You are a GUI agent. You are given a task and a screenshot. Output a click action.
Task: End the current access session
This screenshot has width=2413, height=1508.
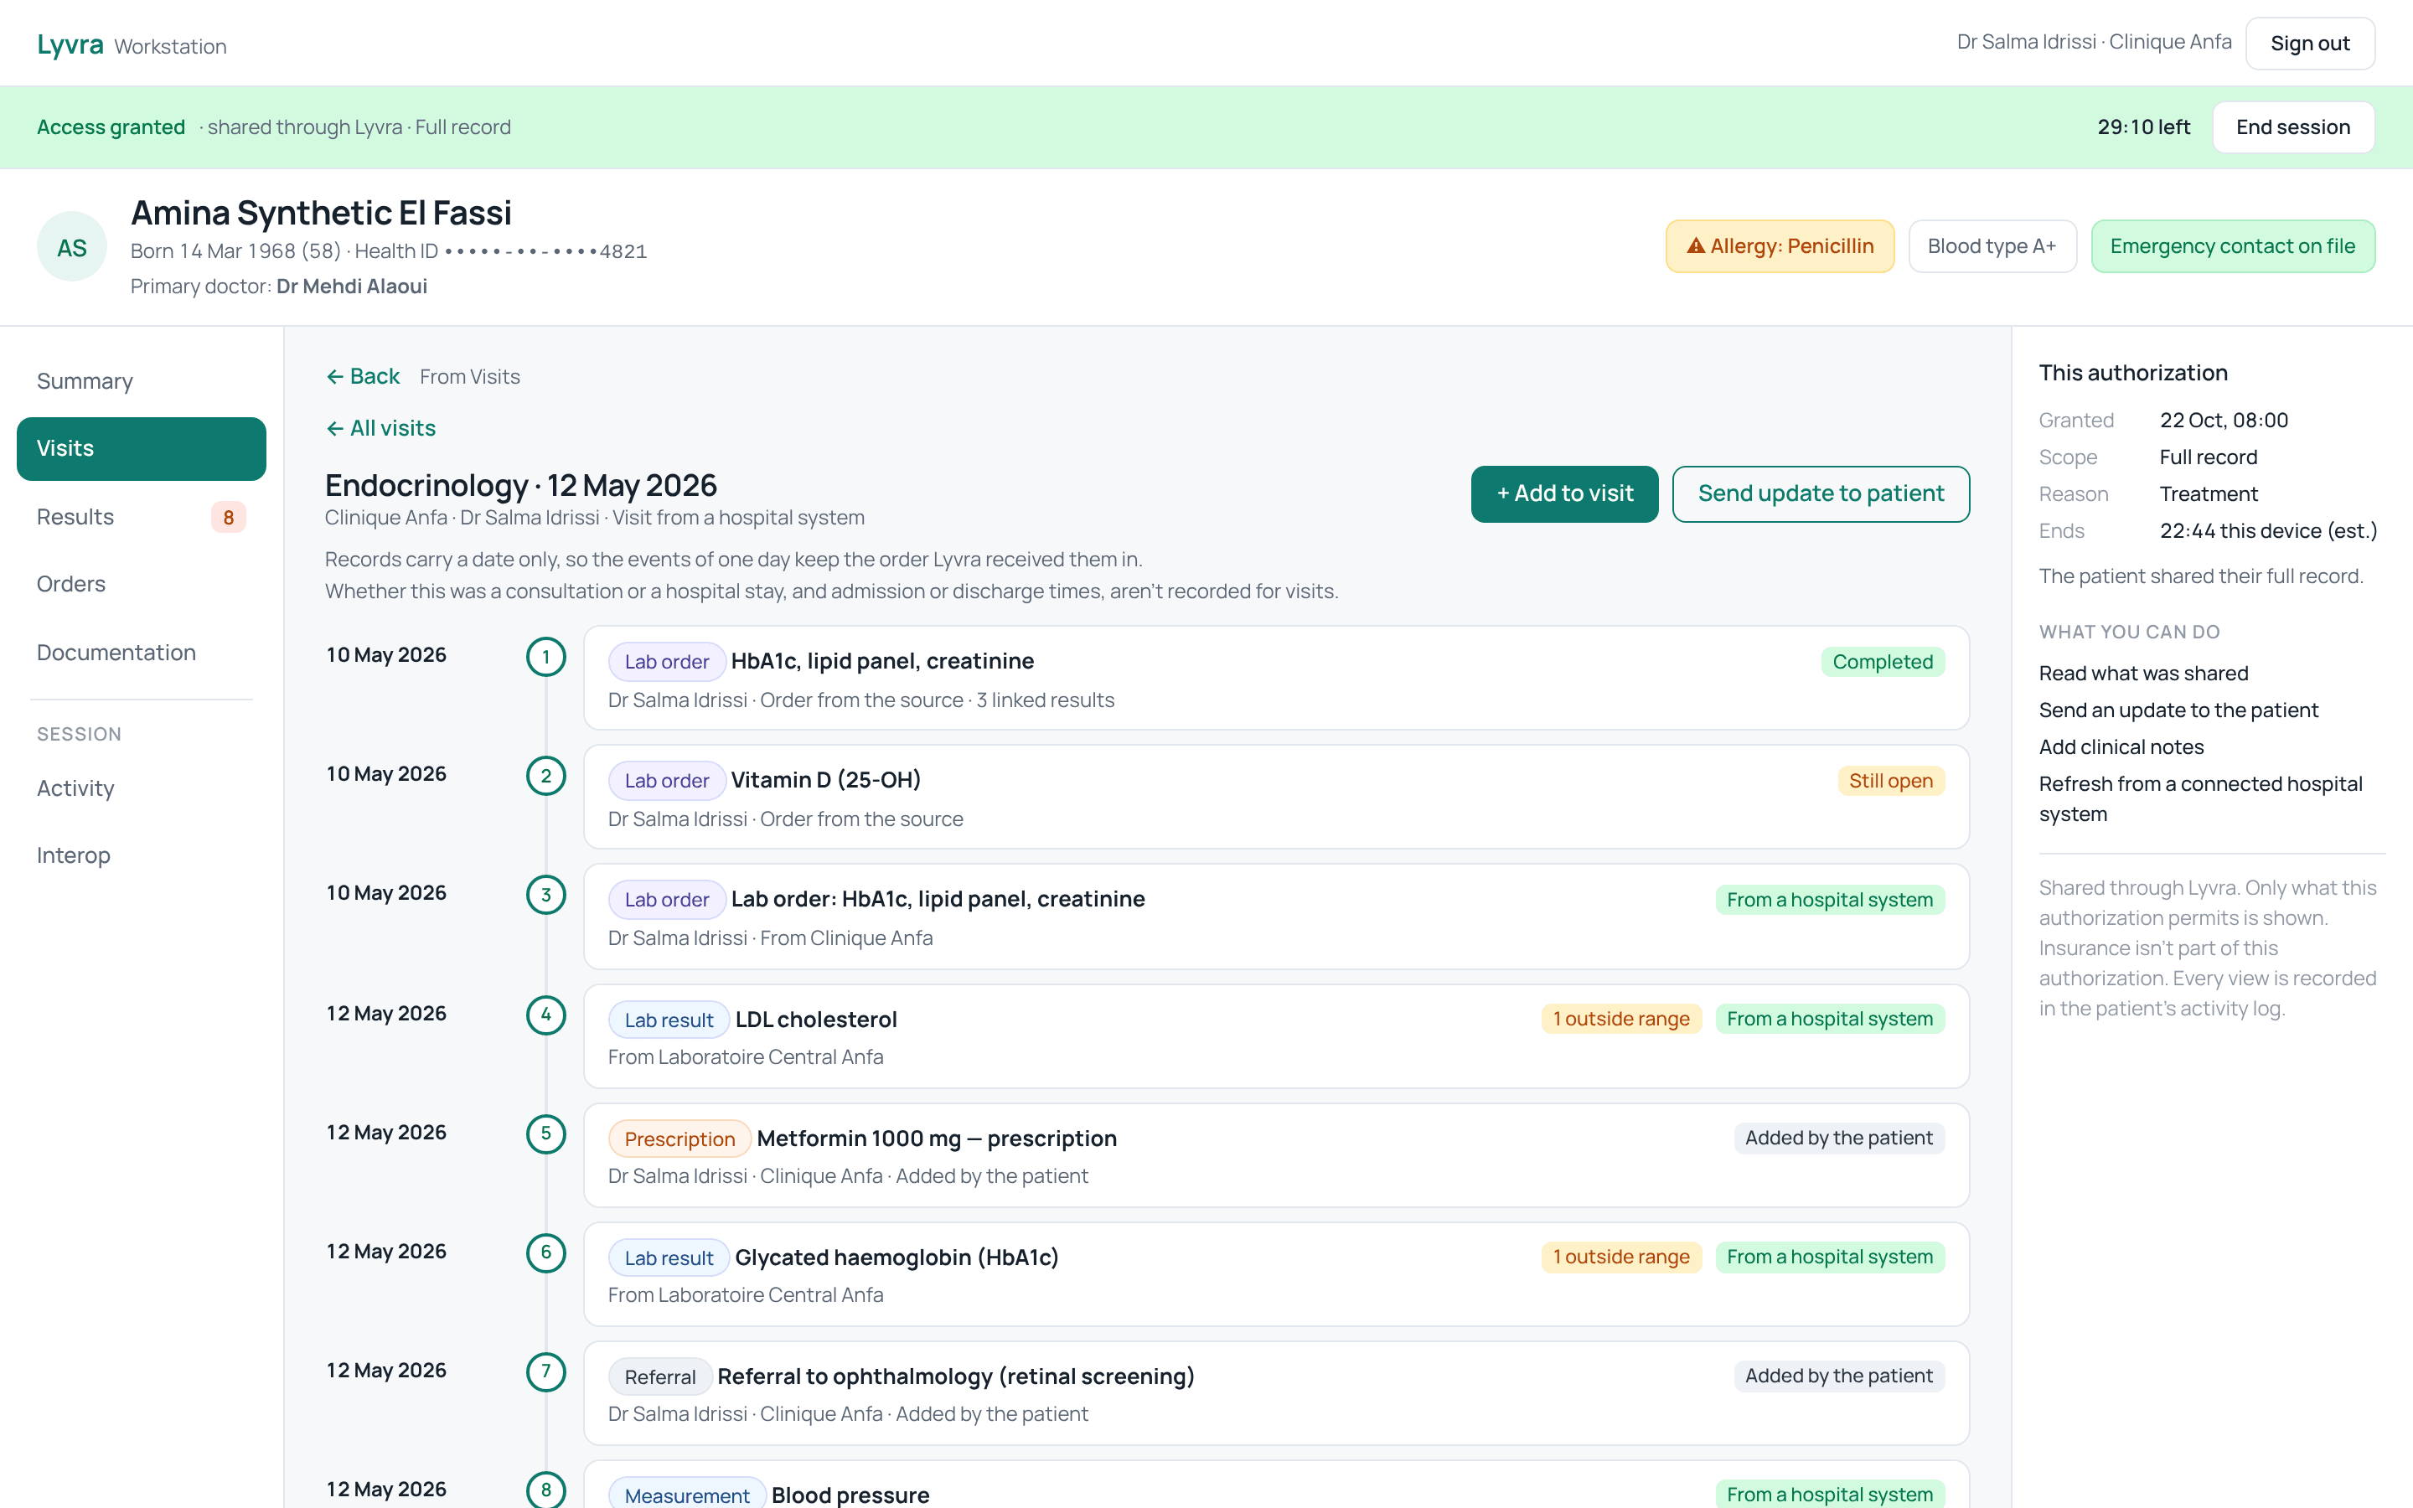coord(2292,127)
